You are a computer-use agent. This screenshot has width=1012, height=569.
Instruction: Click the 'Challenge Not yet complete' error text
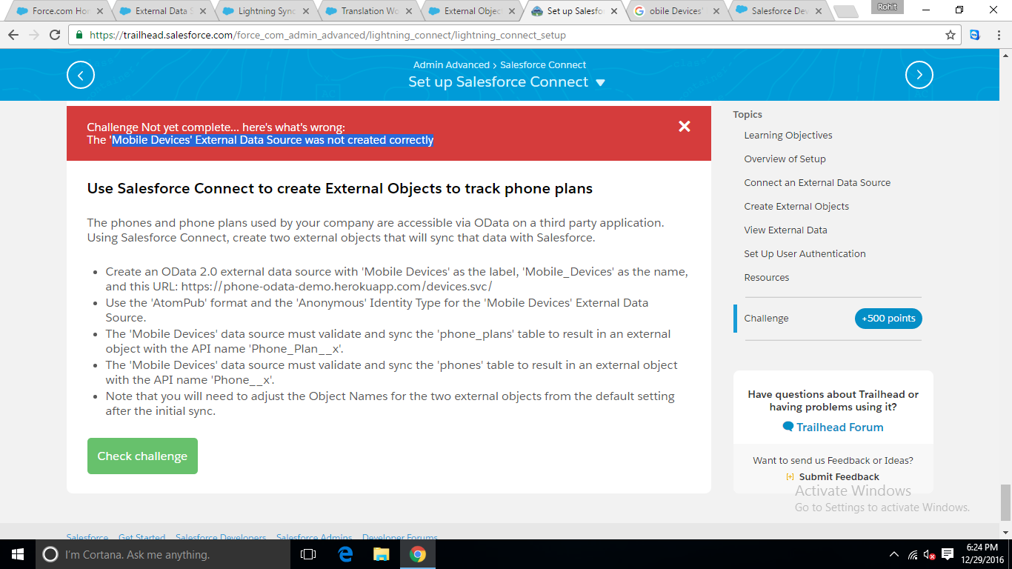click(216, 127)
